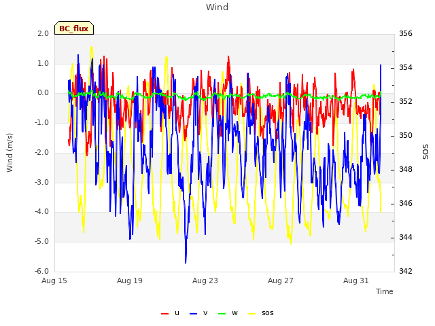435x326 pixels.
Task: Click the '354' right axis tick label
Action: point(406,67)
